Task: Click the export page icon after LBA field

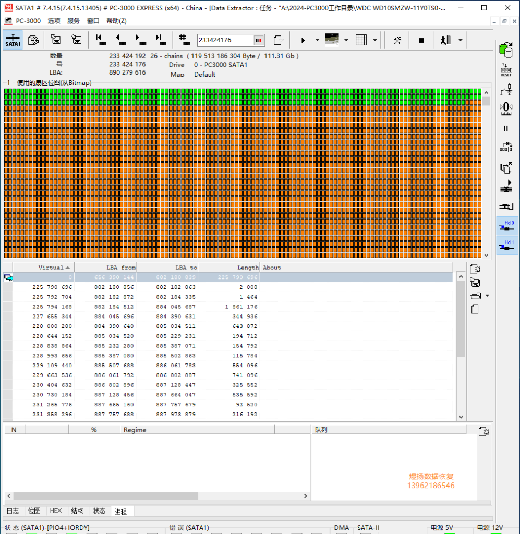Action: coord(279,40)
